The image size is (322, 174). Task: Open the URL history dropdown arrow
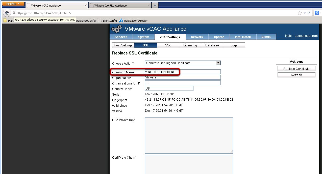(305, 13)
